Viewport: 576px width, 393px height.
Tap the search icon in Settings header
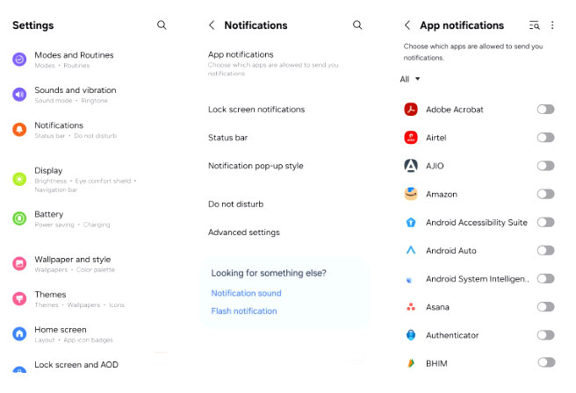[x=162, y=25]
